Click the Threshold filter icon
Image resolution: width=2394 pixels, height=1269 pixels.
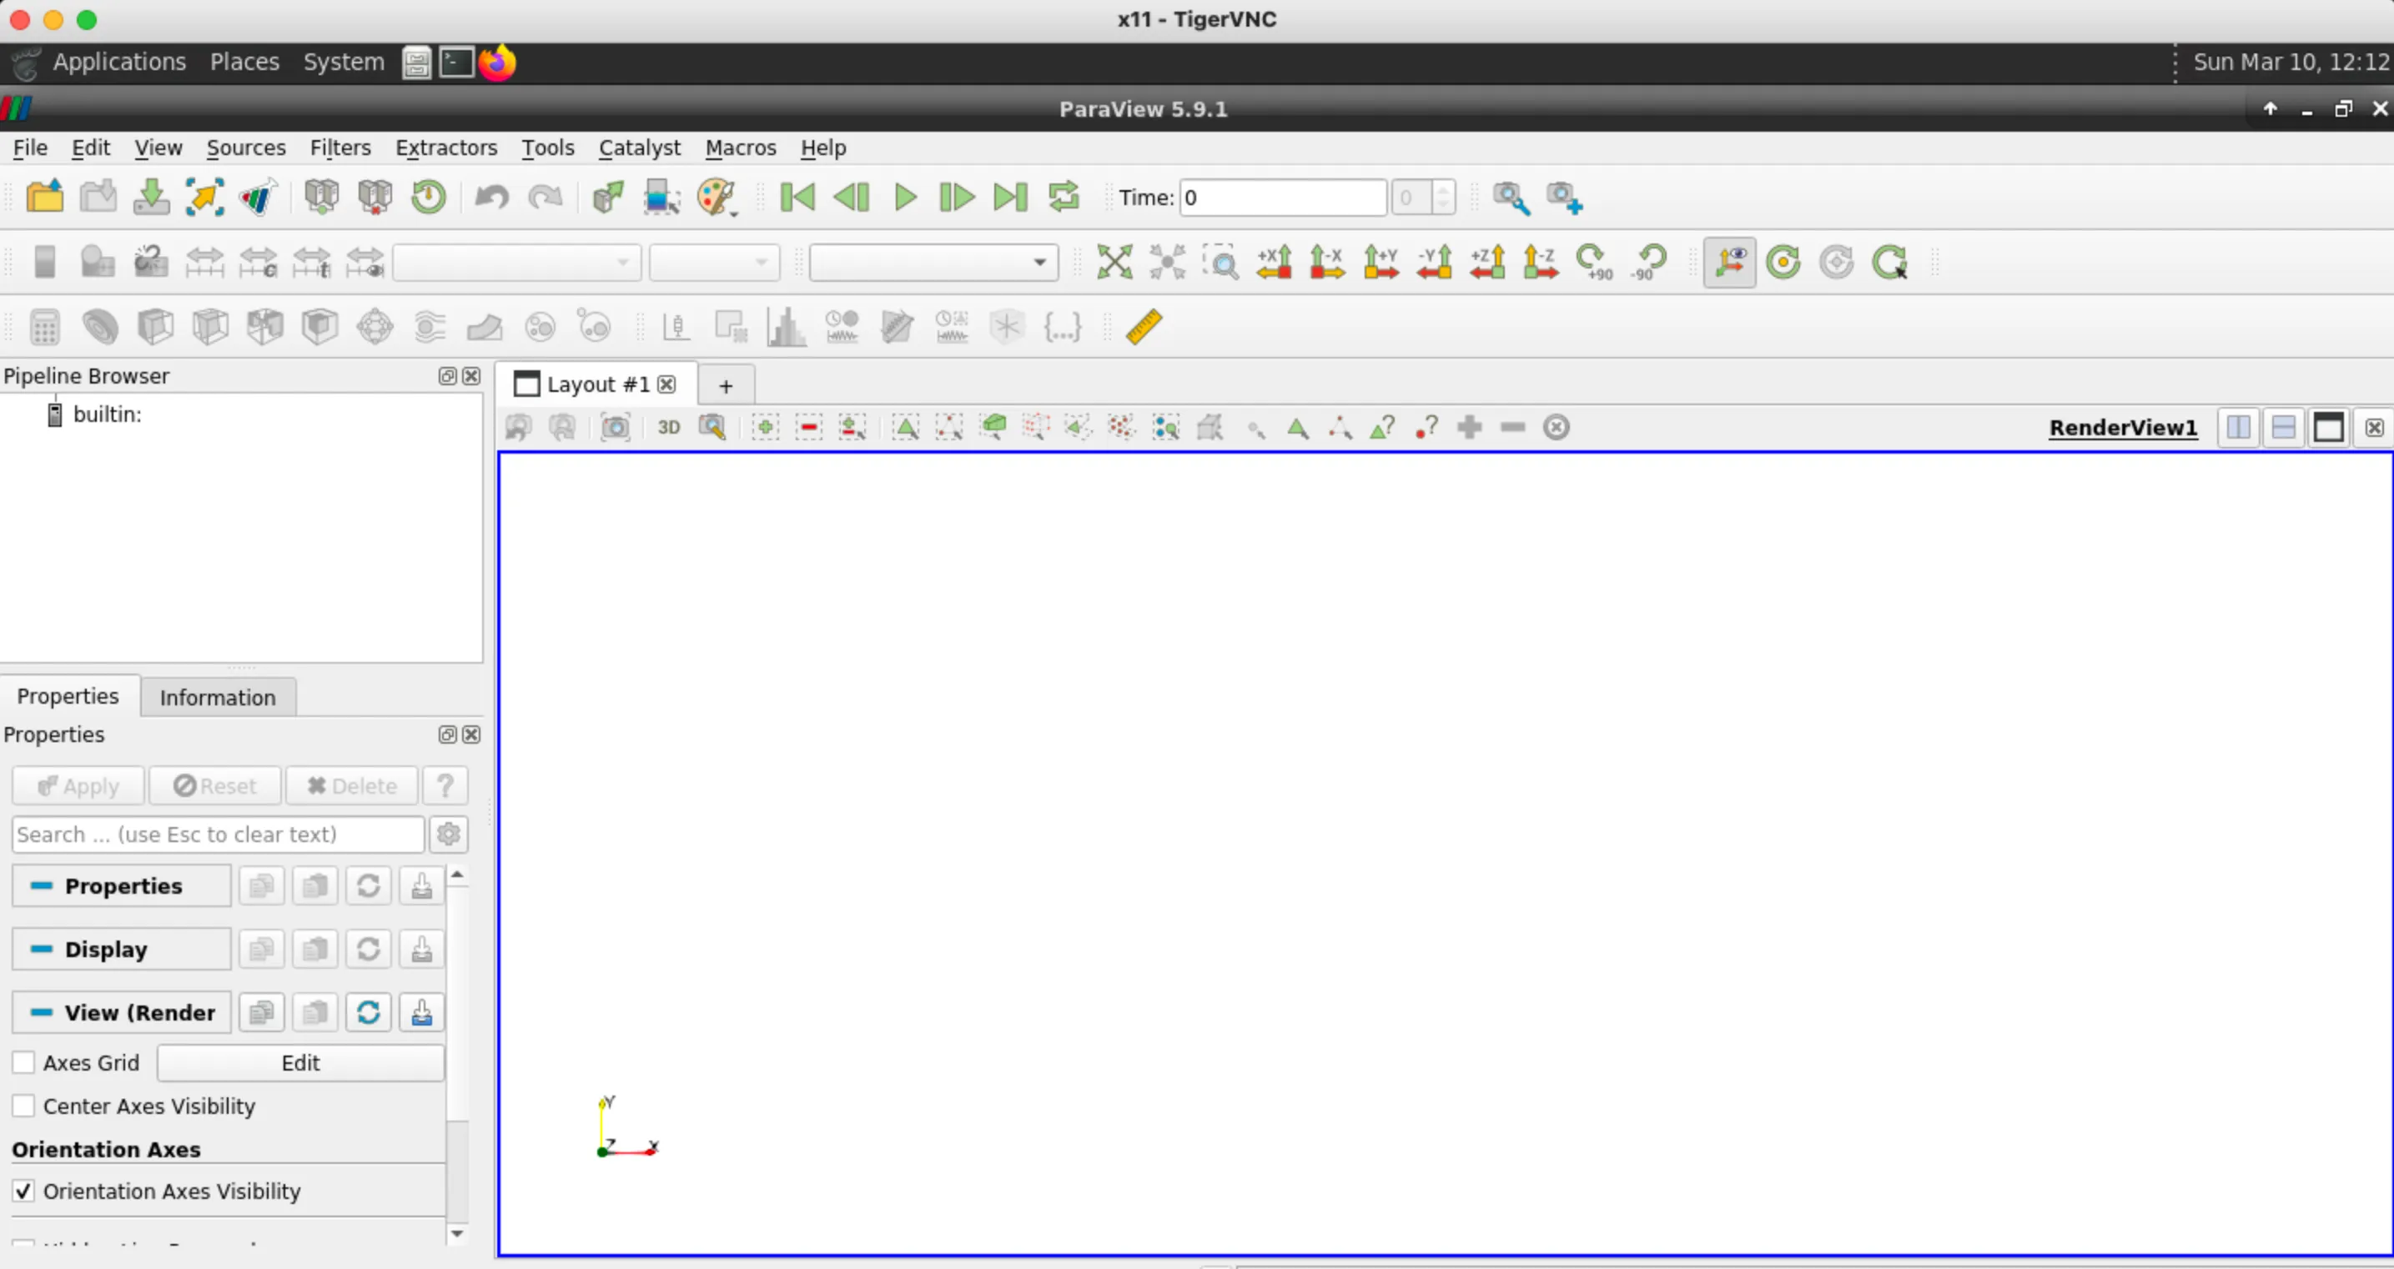tap(265, 327)
